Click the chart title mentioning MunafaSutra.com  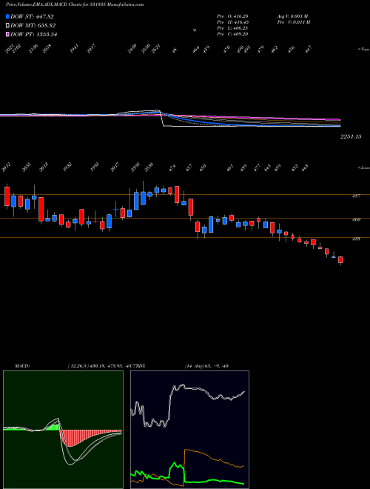click(x=75, y=5)
